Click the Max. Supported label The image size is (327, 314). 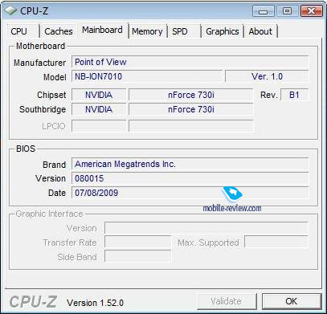tap(208, 243)
